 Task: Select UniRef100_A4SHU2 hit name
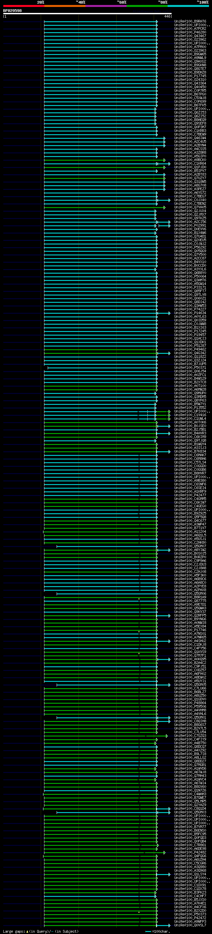(190, 641)
